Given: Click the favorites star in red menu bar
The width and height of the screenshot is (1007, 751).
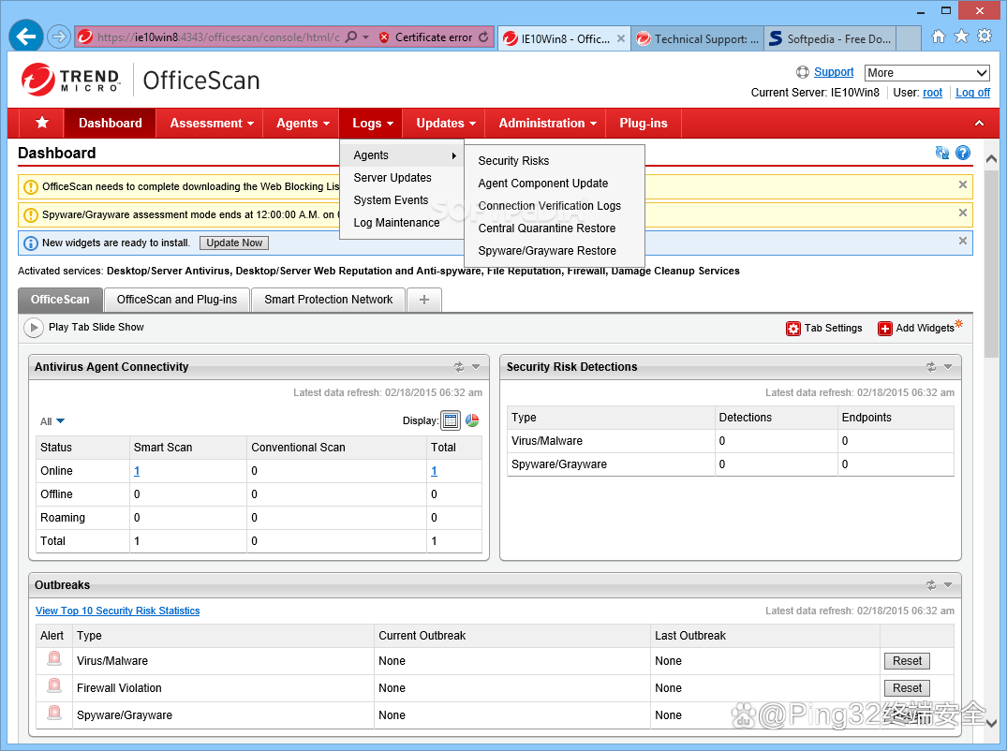Looking at the screenshot, I should coord(42,123).
